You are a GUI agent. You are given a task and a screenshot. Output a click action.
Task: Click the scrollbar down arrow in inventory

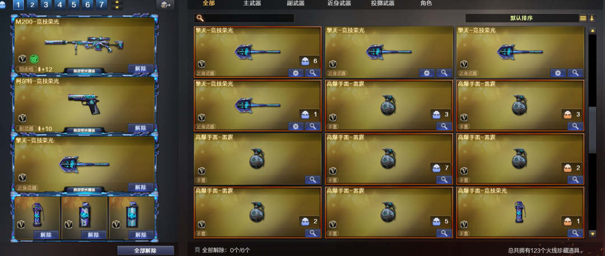coord(592,234)
